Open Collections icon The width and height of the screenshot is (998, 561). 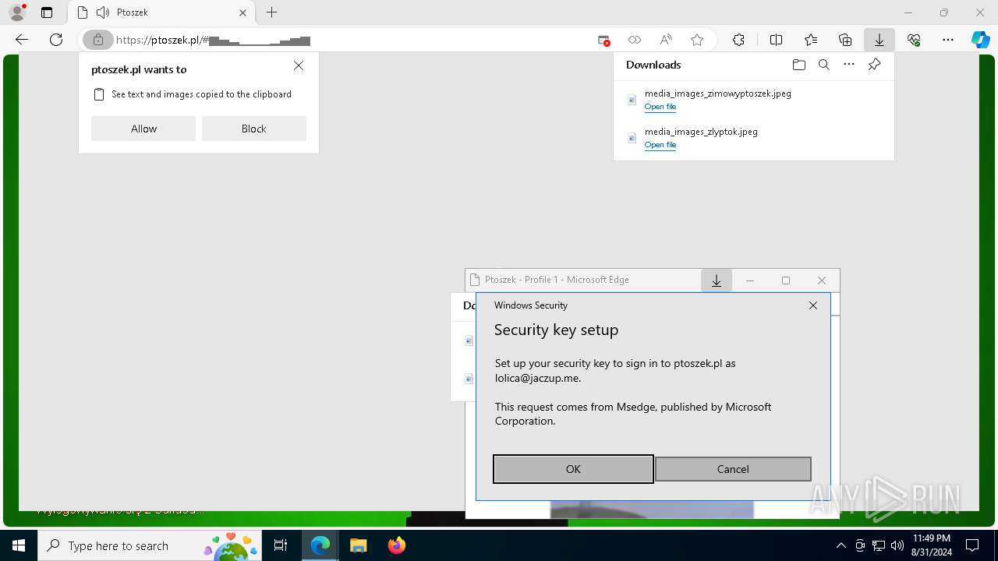845,40
